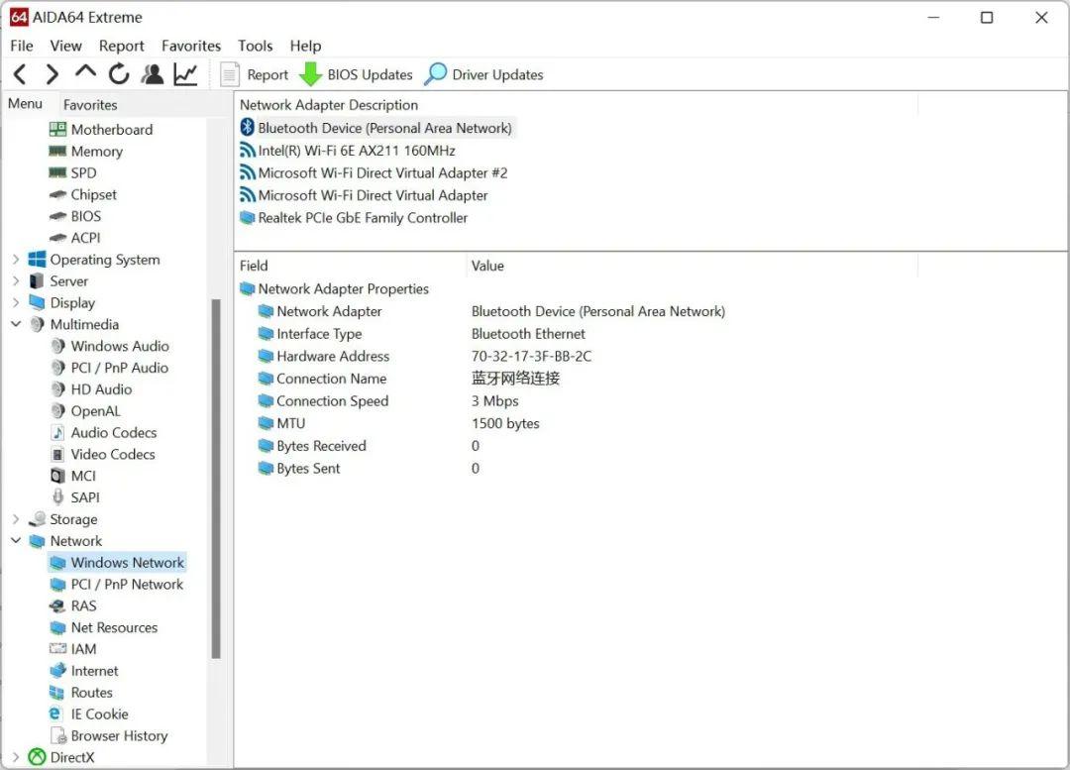
Task: Click the Report button label in the toolbar
Action: pos(267,74)
